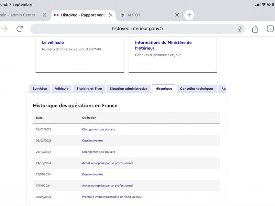The width and height of the screenshot is (275, 206).
Task: Open the Titulaire et Titre tab
Action: click(x=89, y=89)
